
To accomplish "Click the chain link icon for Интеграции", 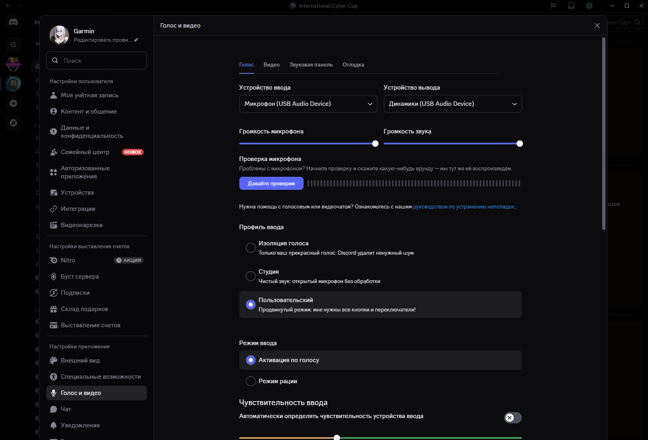I will pos(53,209).
